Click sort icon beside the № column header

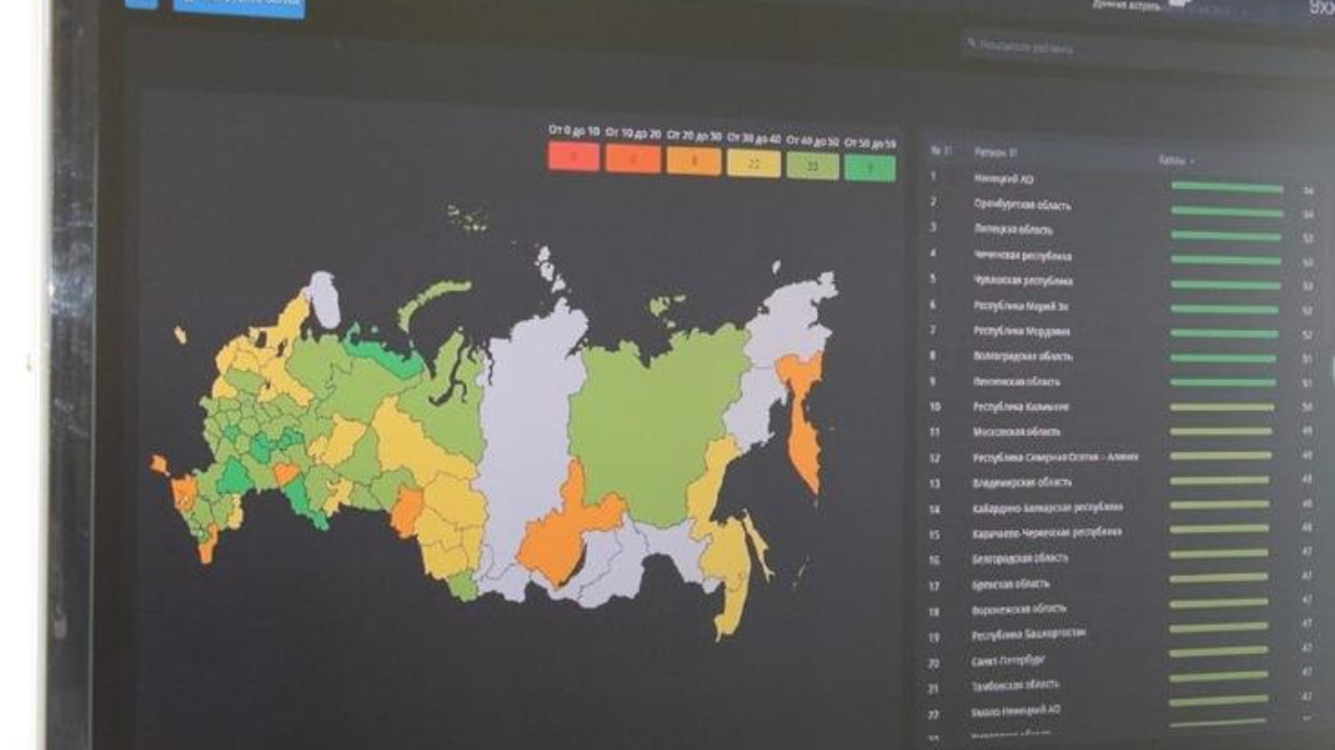[948, 152]
